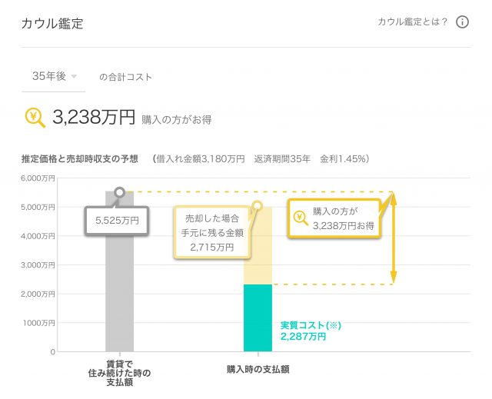
Task: Click the yen magnifier icon in the yellow callout
Action: coord(301,218)
